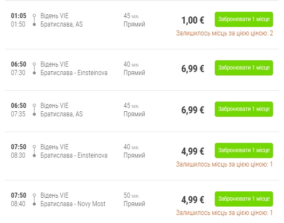
Task: Click the "Братислава - Novy Most" destination
Action: click(x=73, y=204)
